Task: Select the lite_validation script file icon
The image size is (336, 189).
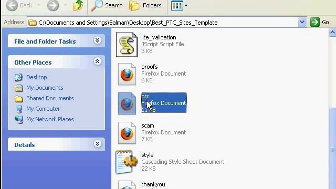Action: pyautogui.click(x=127, y=45)
